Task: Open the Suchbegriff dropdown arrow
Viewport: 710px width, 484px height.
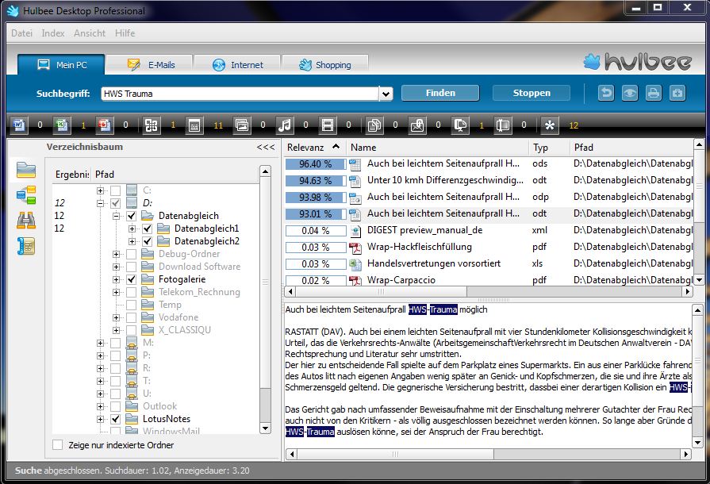Action: [x=386, y=94]
